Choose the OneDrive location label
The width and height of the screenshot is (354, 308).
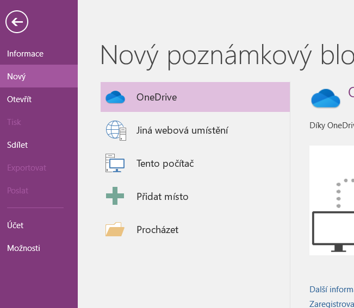[157, 97]
